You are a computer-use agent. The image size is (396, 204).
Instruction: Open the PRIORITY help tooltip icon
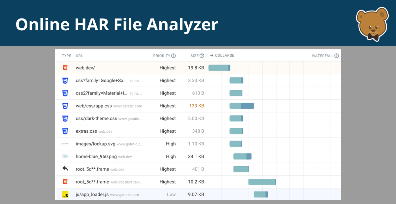coord(174,56)
